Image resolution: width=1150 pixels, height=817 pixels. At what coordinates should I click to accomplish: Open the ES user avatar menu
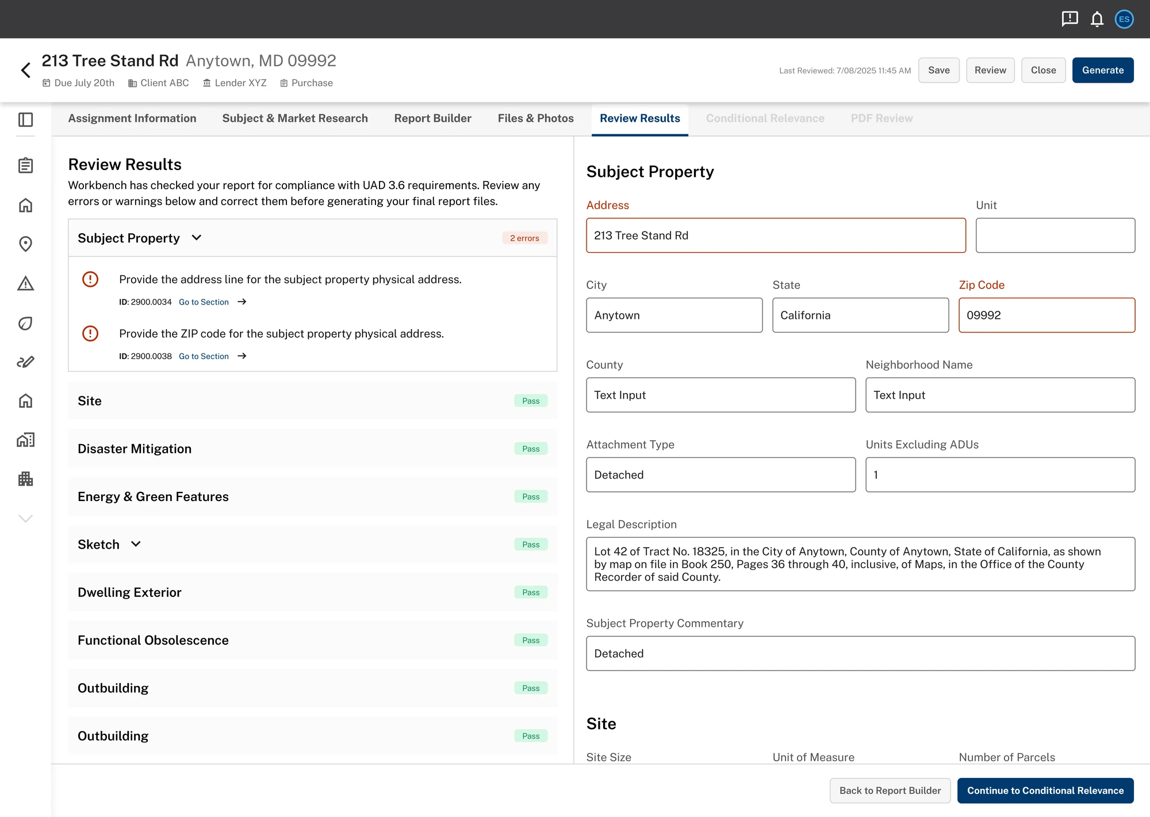[1124, 19]
